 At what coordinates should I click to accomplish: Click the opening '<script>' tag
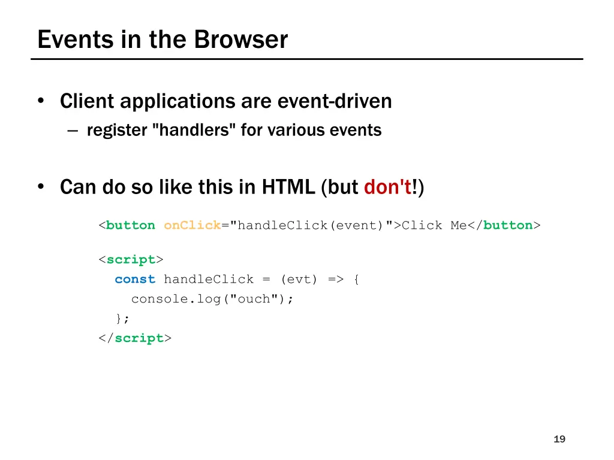[x=131, y=260]
